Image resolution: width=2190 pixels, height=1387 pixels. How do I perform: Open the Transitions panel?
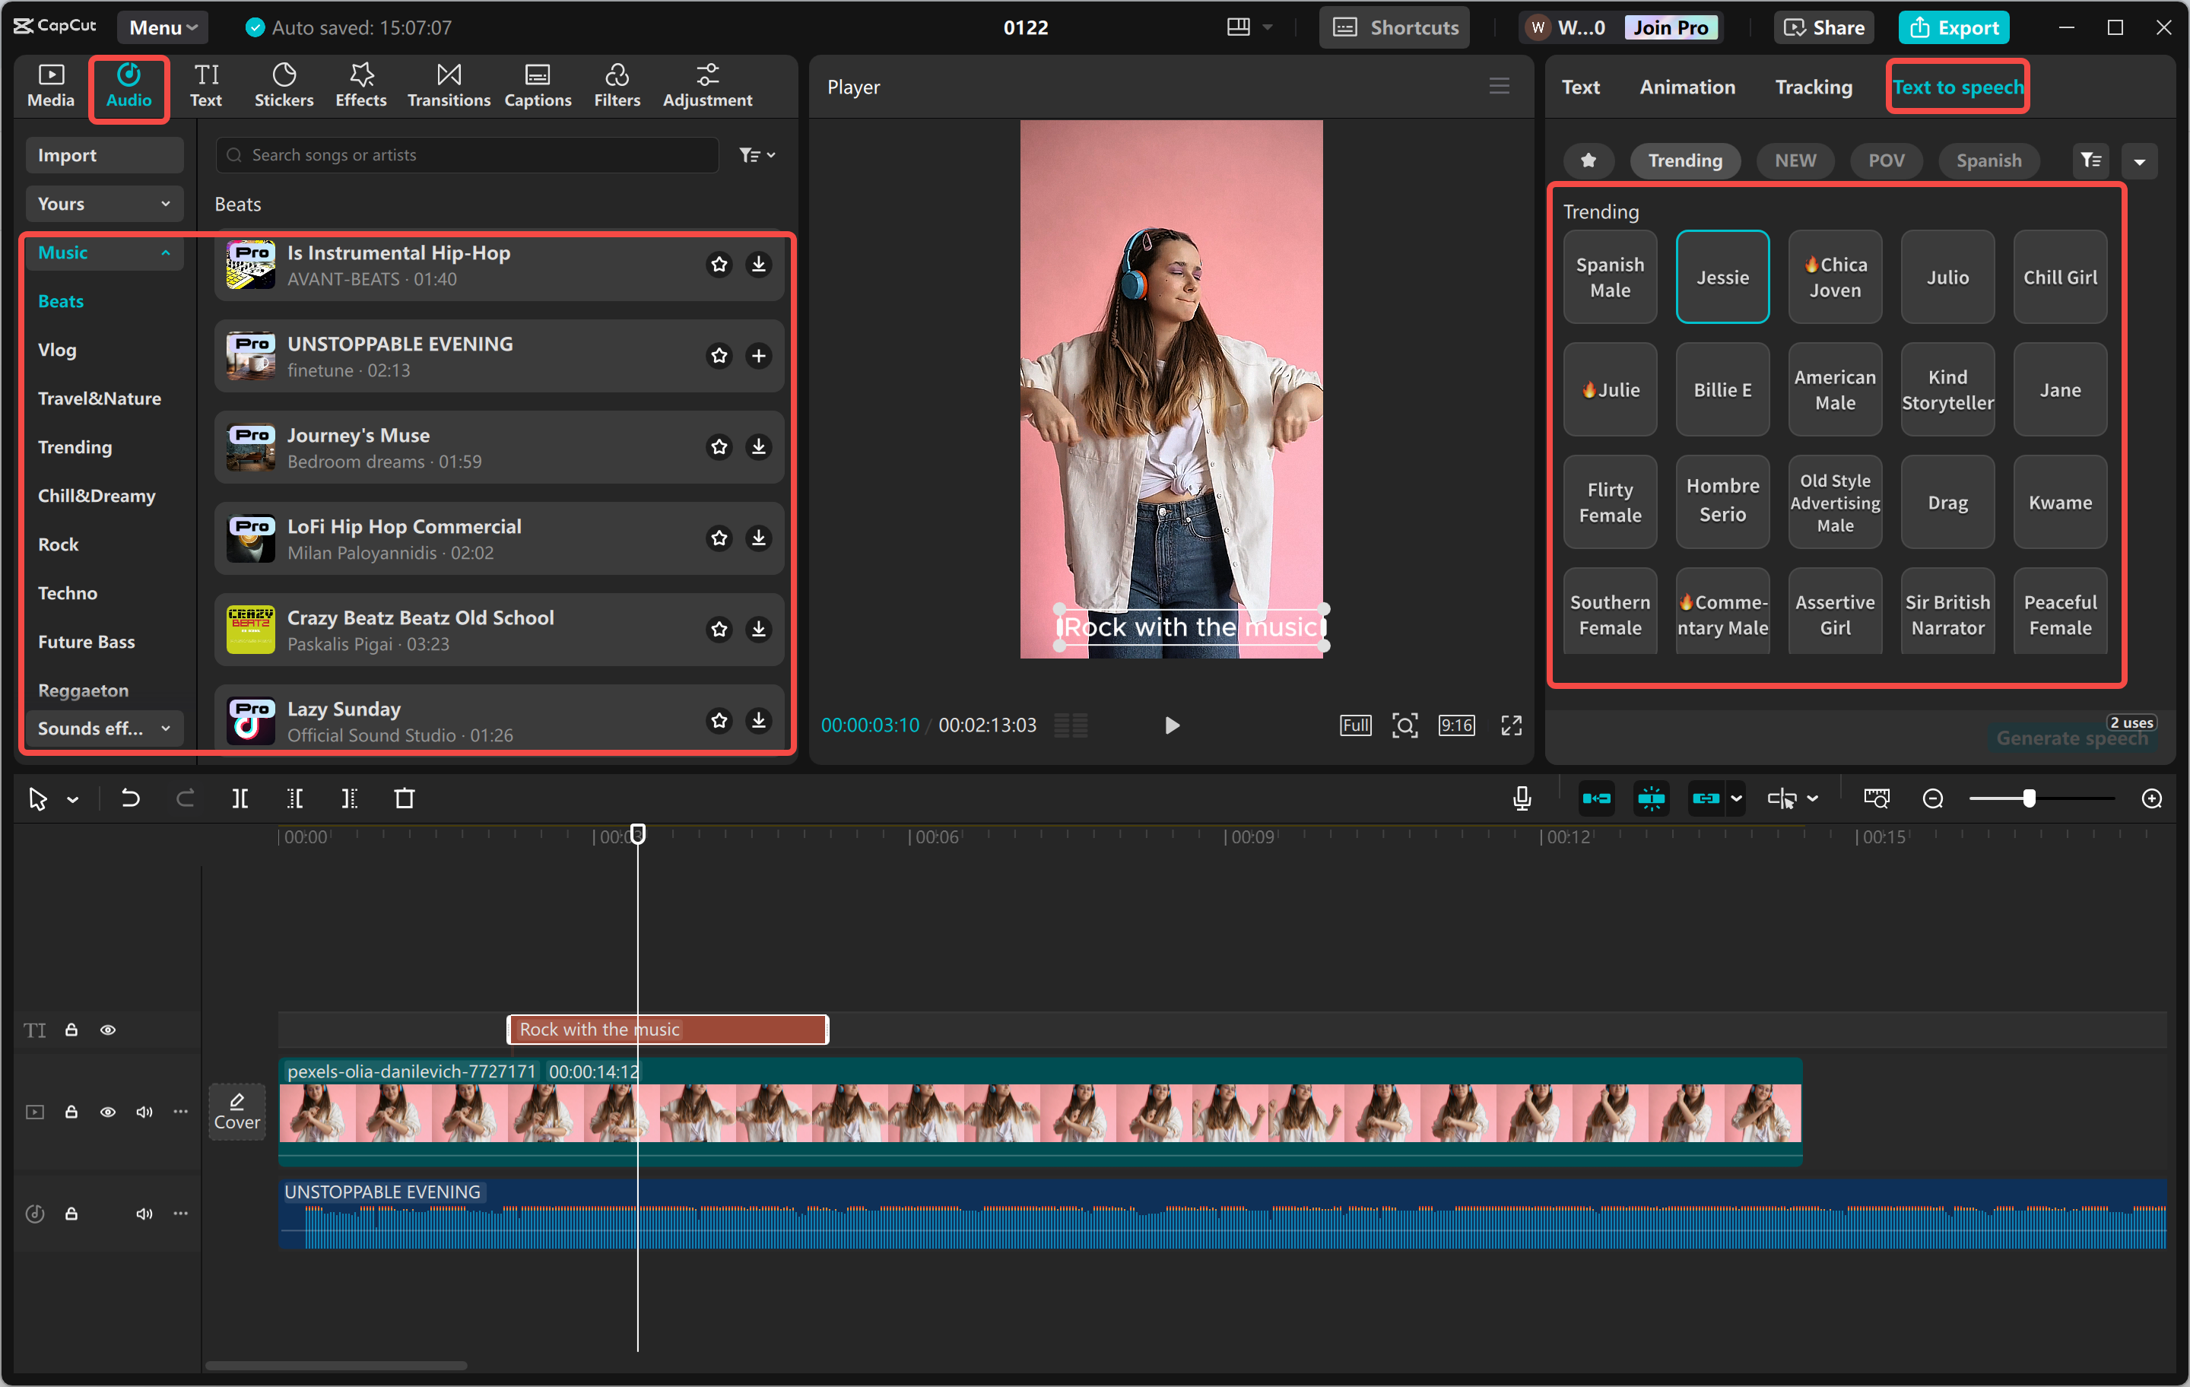(447, 84)
